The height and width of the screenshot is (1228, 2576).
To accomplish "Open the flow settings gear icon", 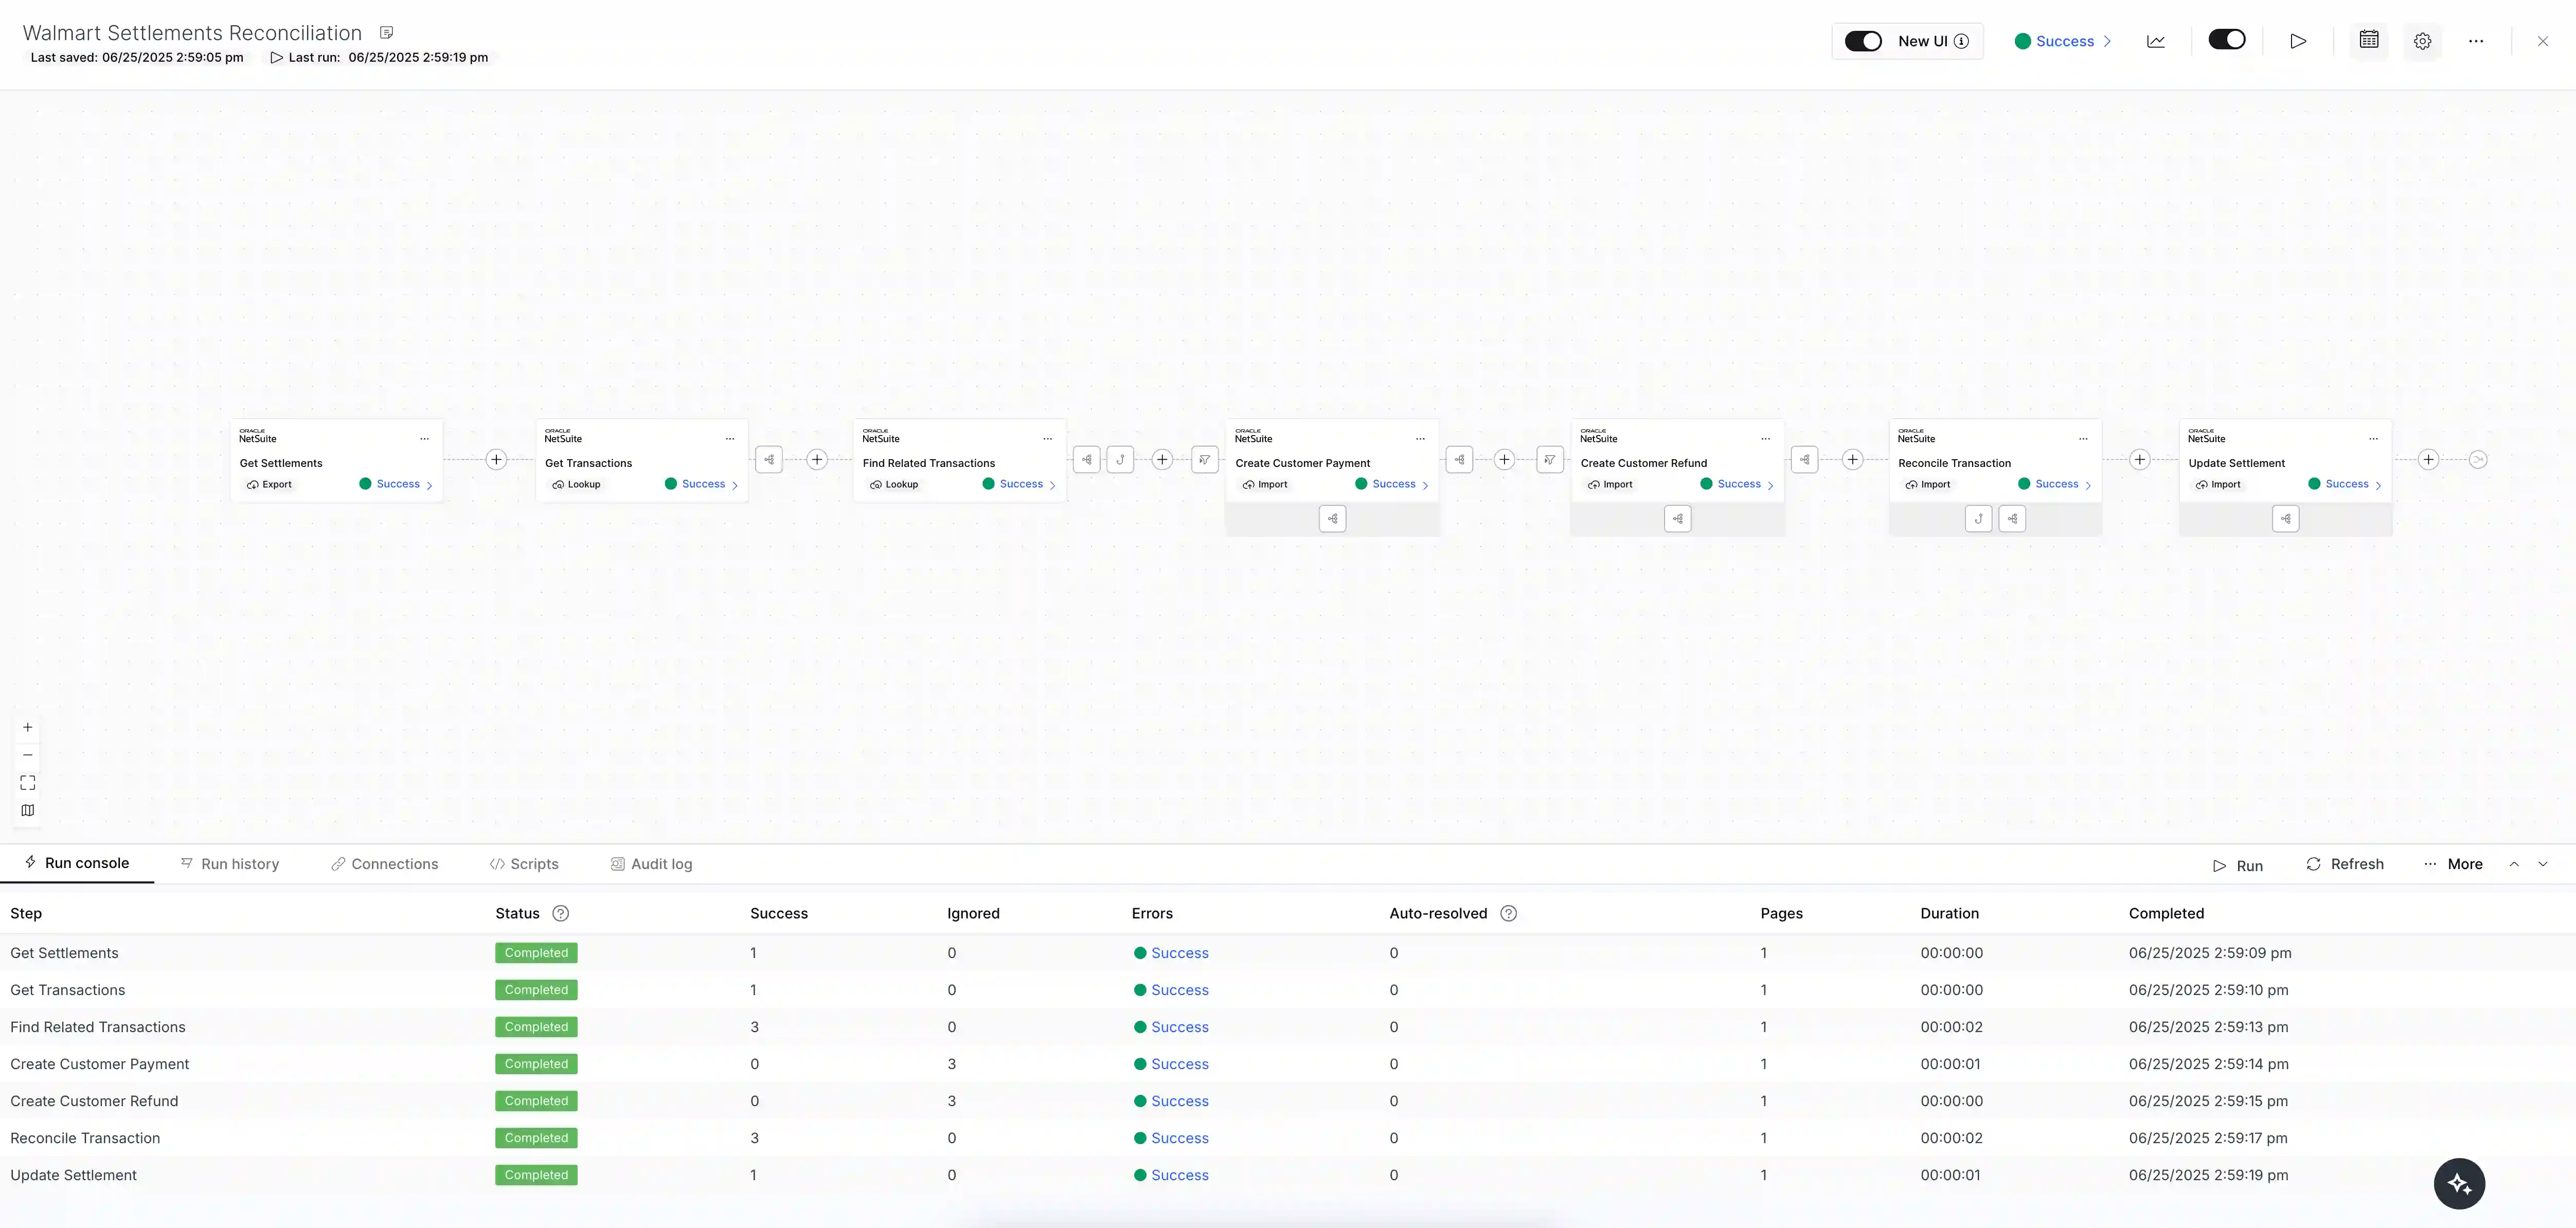I will coord(2422,41).
